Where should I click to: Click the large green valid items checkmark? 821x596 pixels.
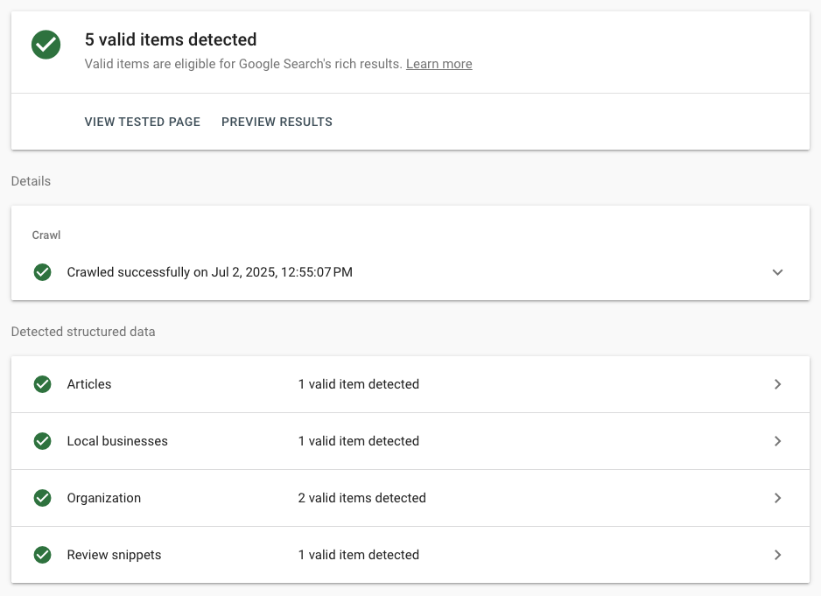point(46,45)
